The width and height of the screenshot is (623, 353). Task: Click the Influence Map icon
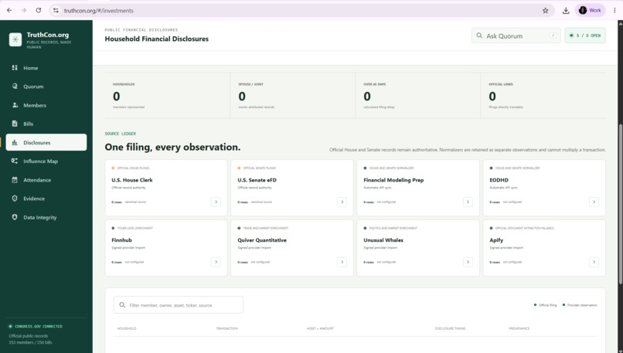click(x=15, y=161)
